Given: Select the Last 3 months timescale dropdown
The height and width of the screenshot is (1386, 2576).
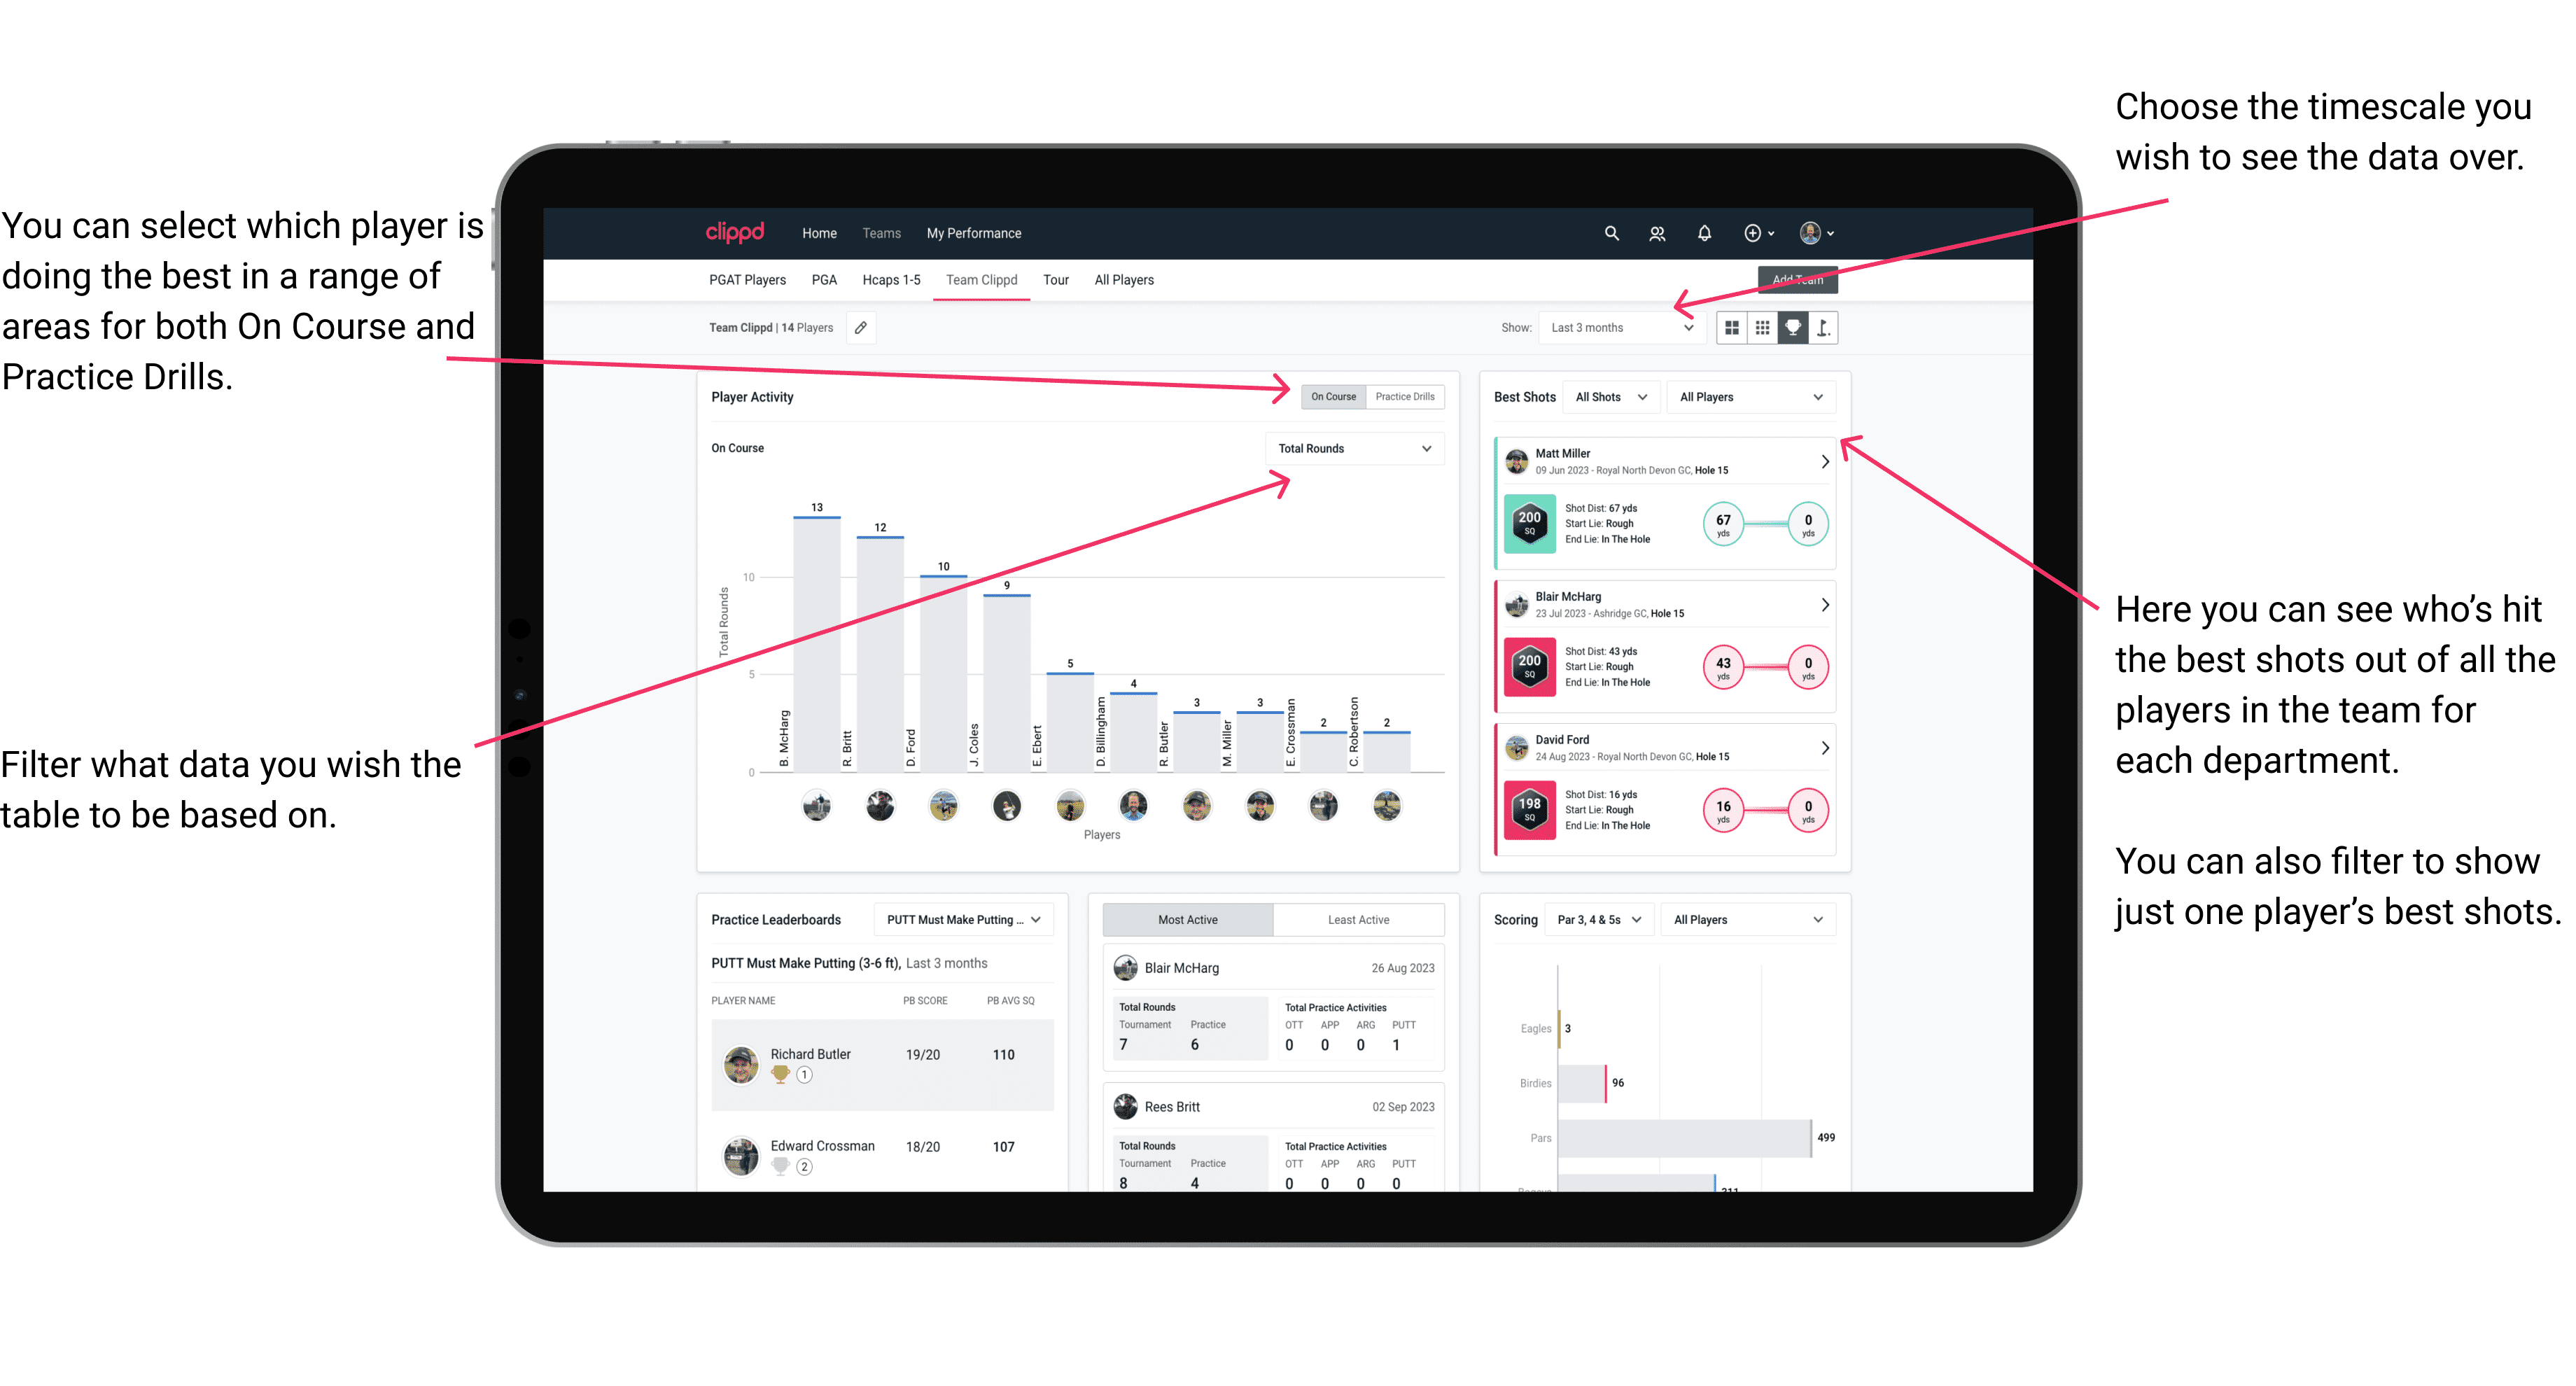Looking at the screenshot, I should click(x=1629, y=328).
